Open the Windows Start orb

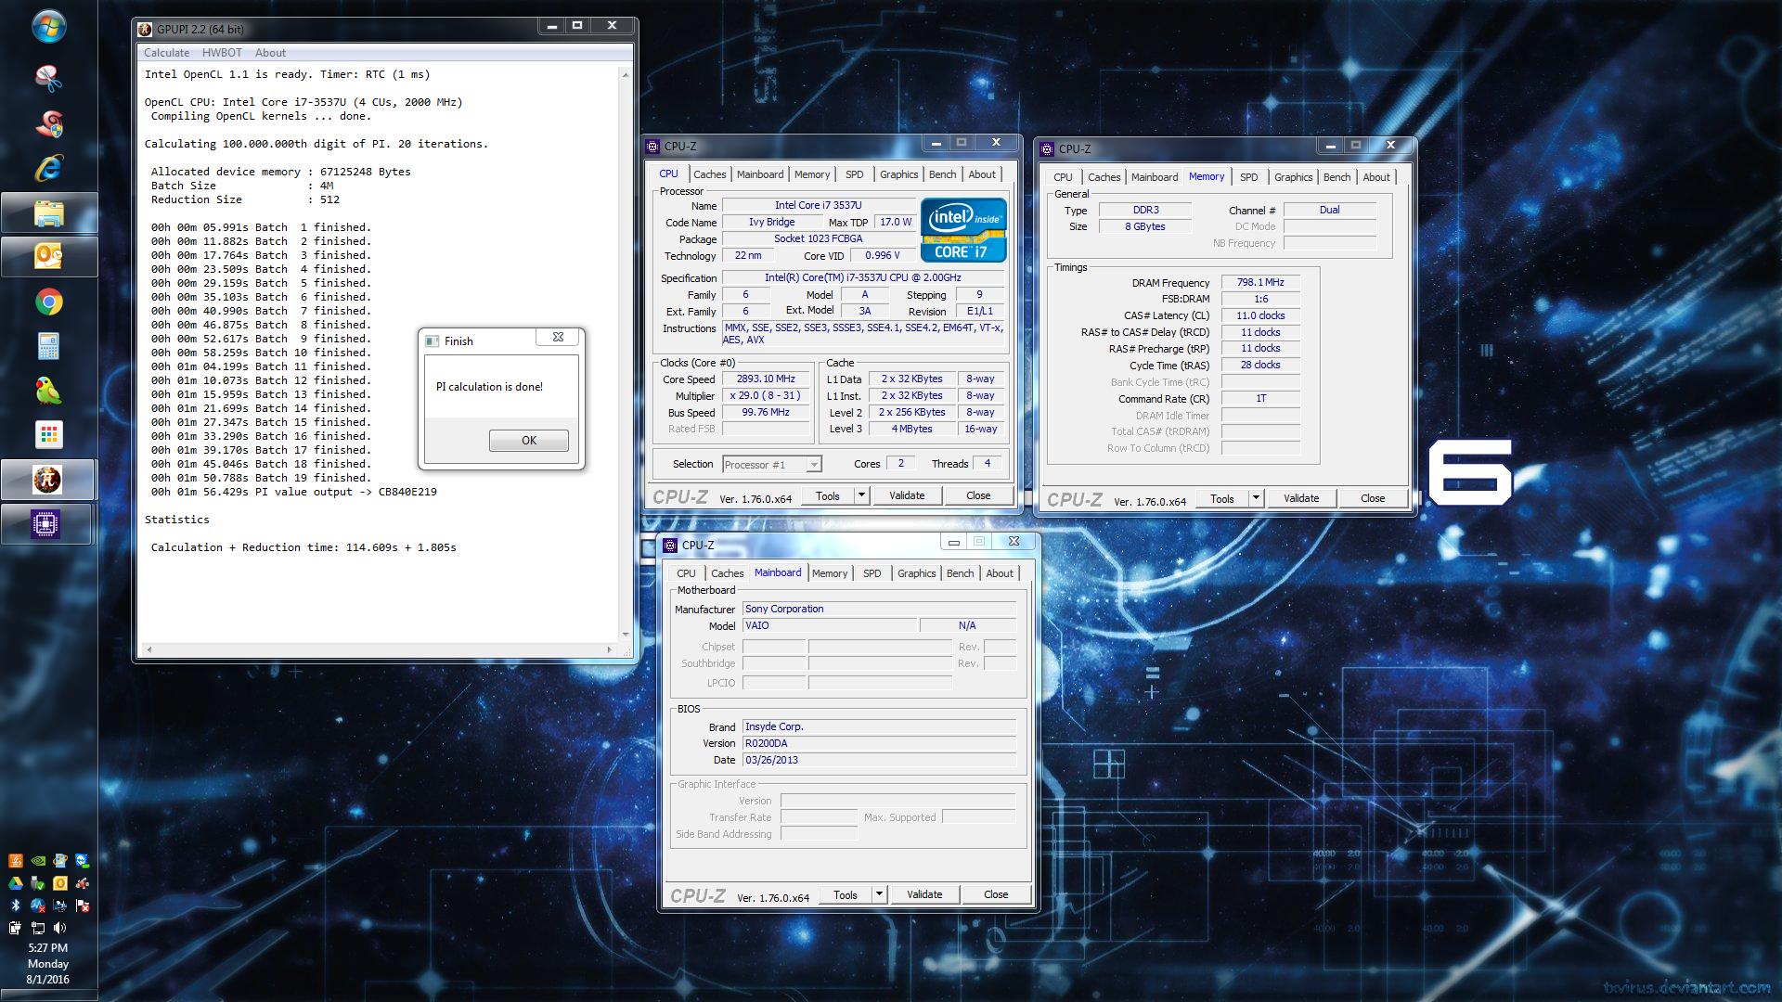click(x=48, y=27)
